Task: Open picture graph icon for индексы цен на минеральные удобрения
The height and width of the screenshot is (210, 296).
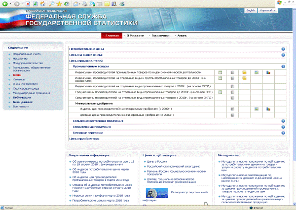Action: pyautogui.click(x=257, y=109)
